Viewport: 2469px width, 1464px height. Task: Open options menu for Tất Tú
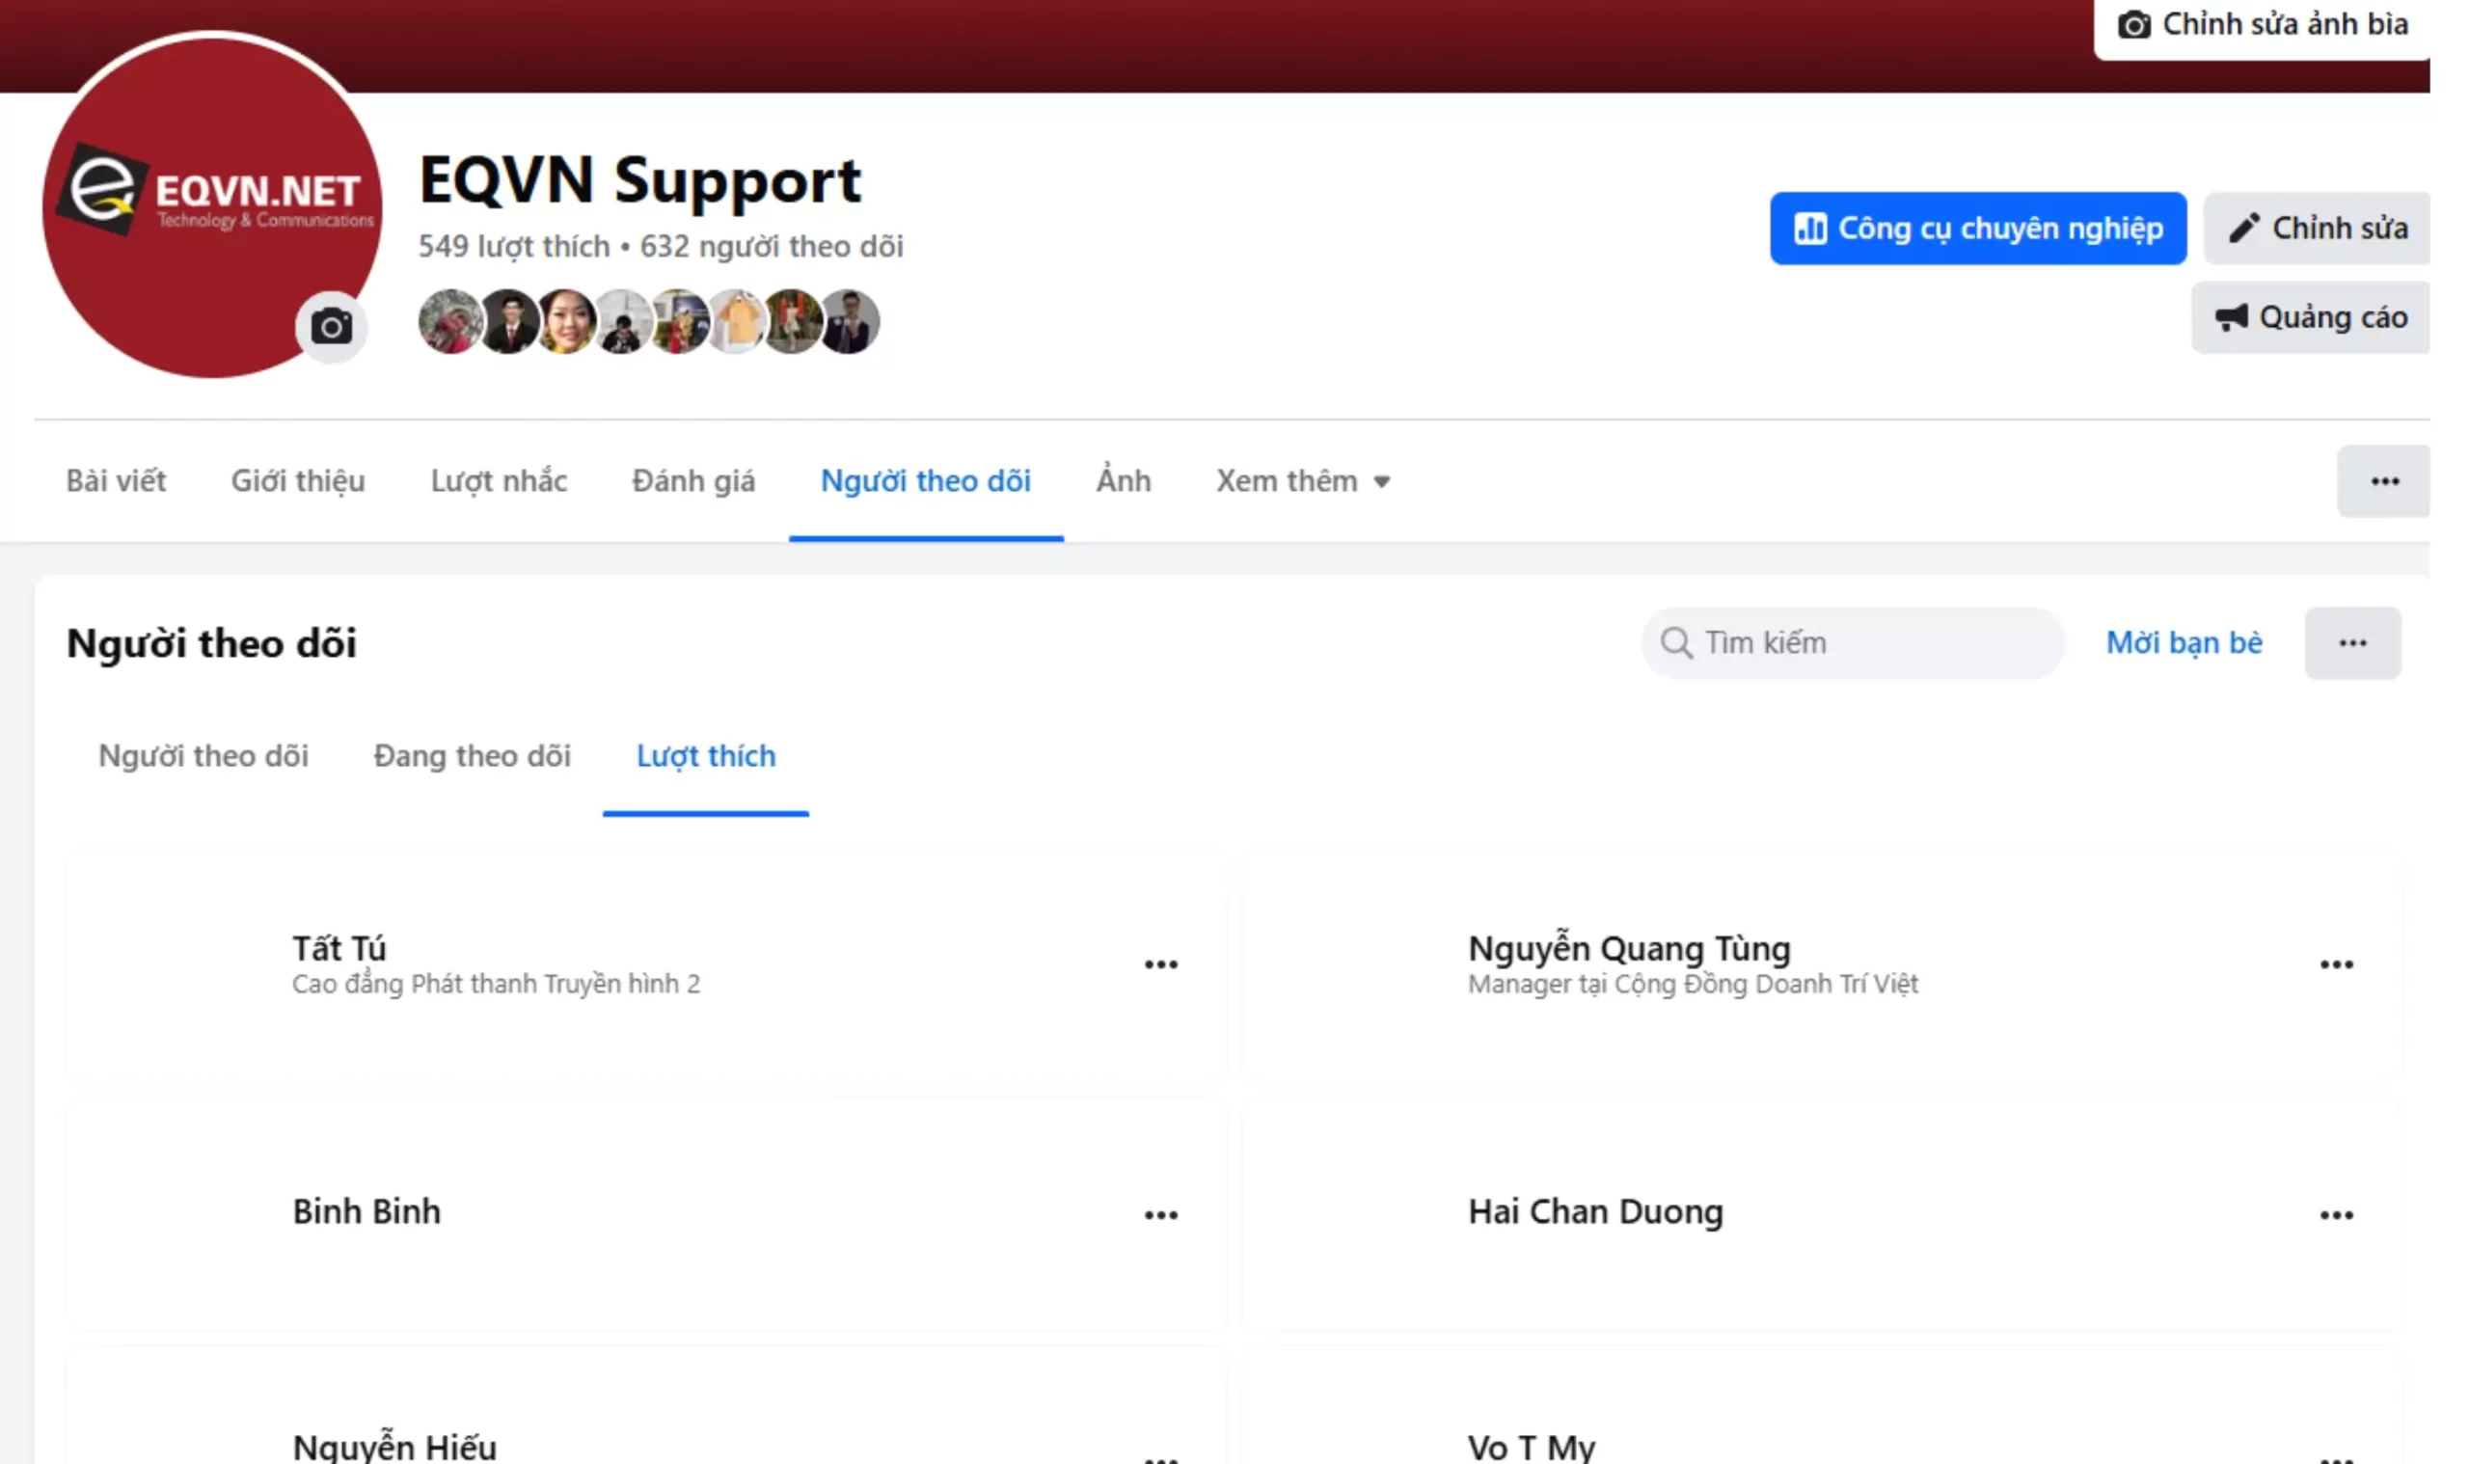(x=1160, y=963)
